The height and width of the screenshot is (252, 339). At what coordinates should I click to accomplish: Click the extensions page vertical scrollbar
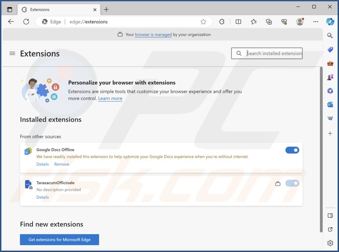(x=321, y=150)
